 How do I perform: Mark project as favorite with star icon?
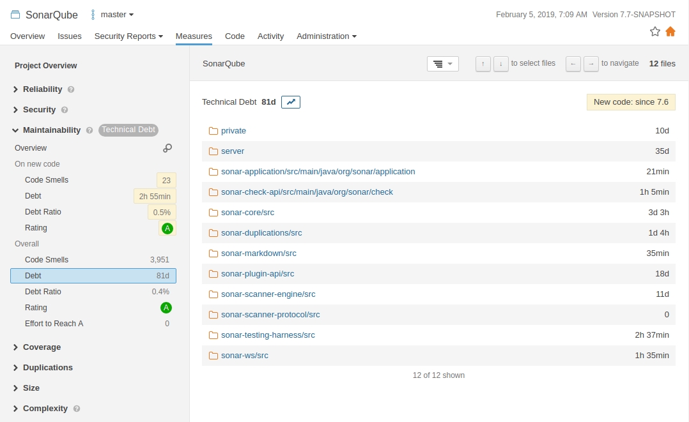pos(654,32)
